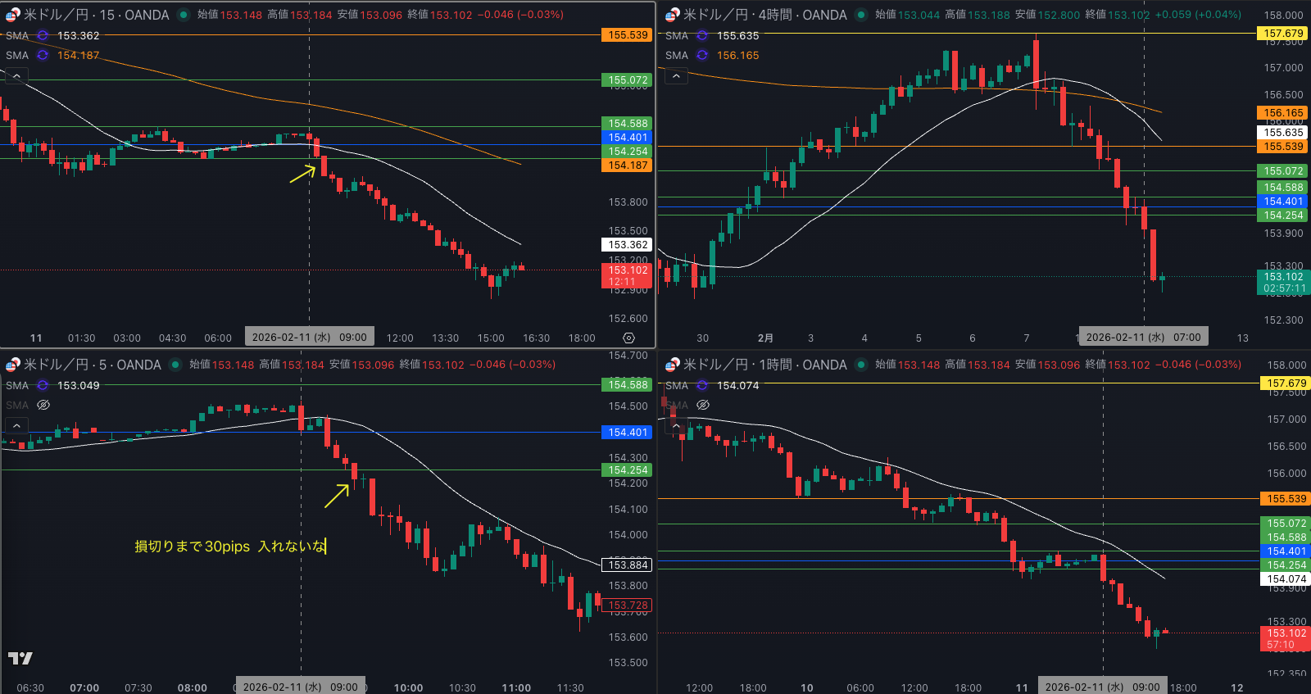Image resolution: width=1311 pixels, height=694 pixels.
Task: Click second SMA refresh icon on 4-hour chart
Action: pyautogui.click(x=702, y=56)
